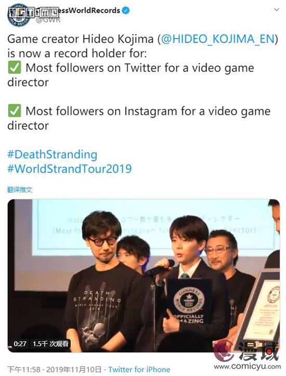Click the 0:27 video duration label

(20, 344)
